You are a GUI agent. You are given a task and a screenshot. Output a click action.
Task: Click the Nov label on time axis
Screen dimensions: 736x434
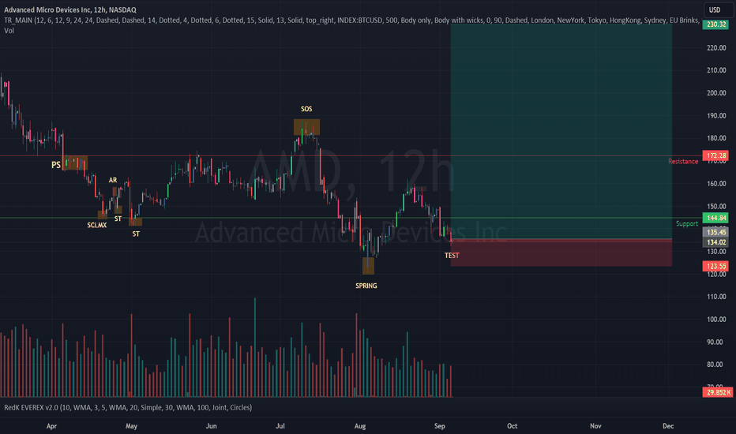595,426
